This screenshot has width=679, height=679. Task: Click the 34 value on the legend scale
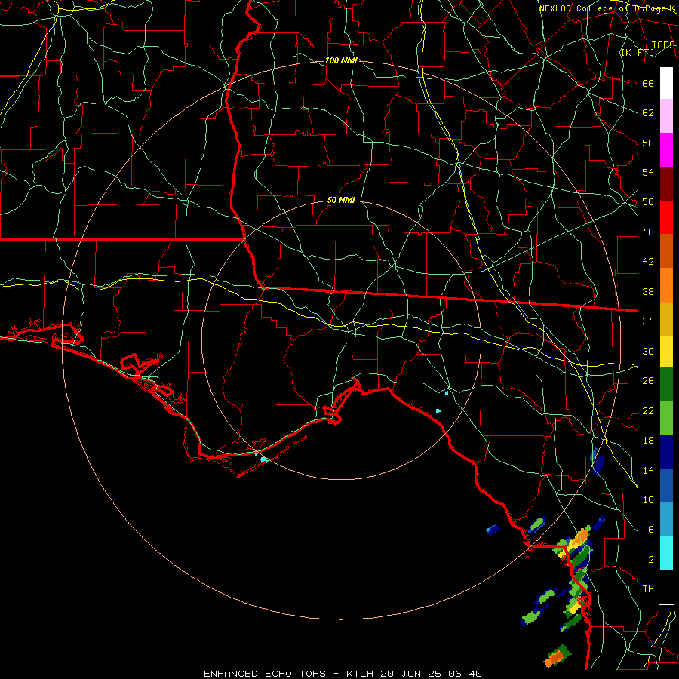tap(648, 321)
